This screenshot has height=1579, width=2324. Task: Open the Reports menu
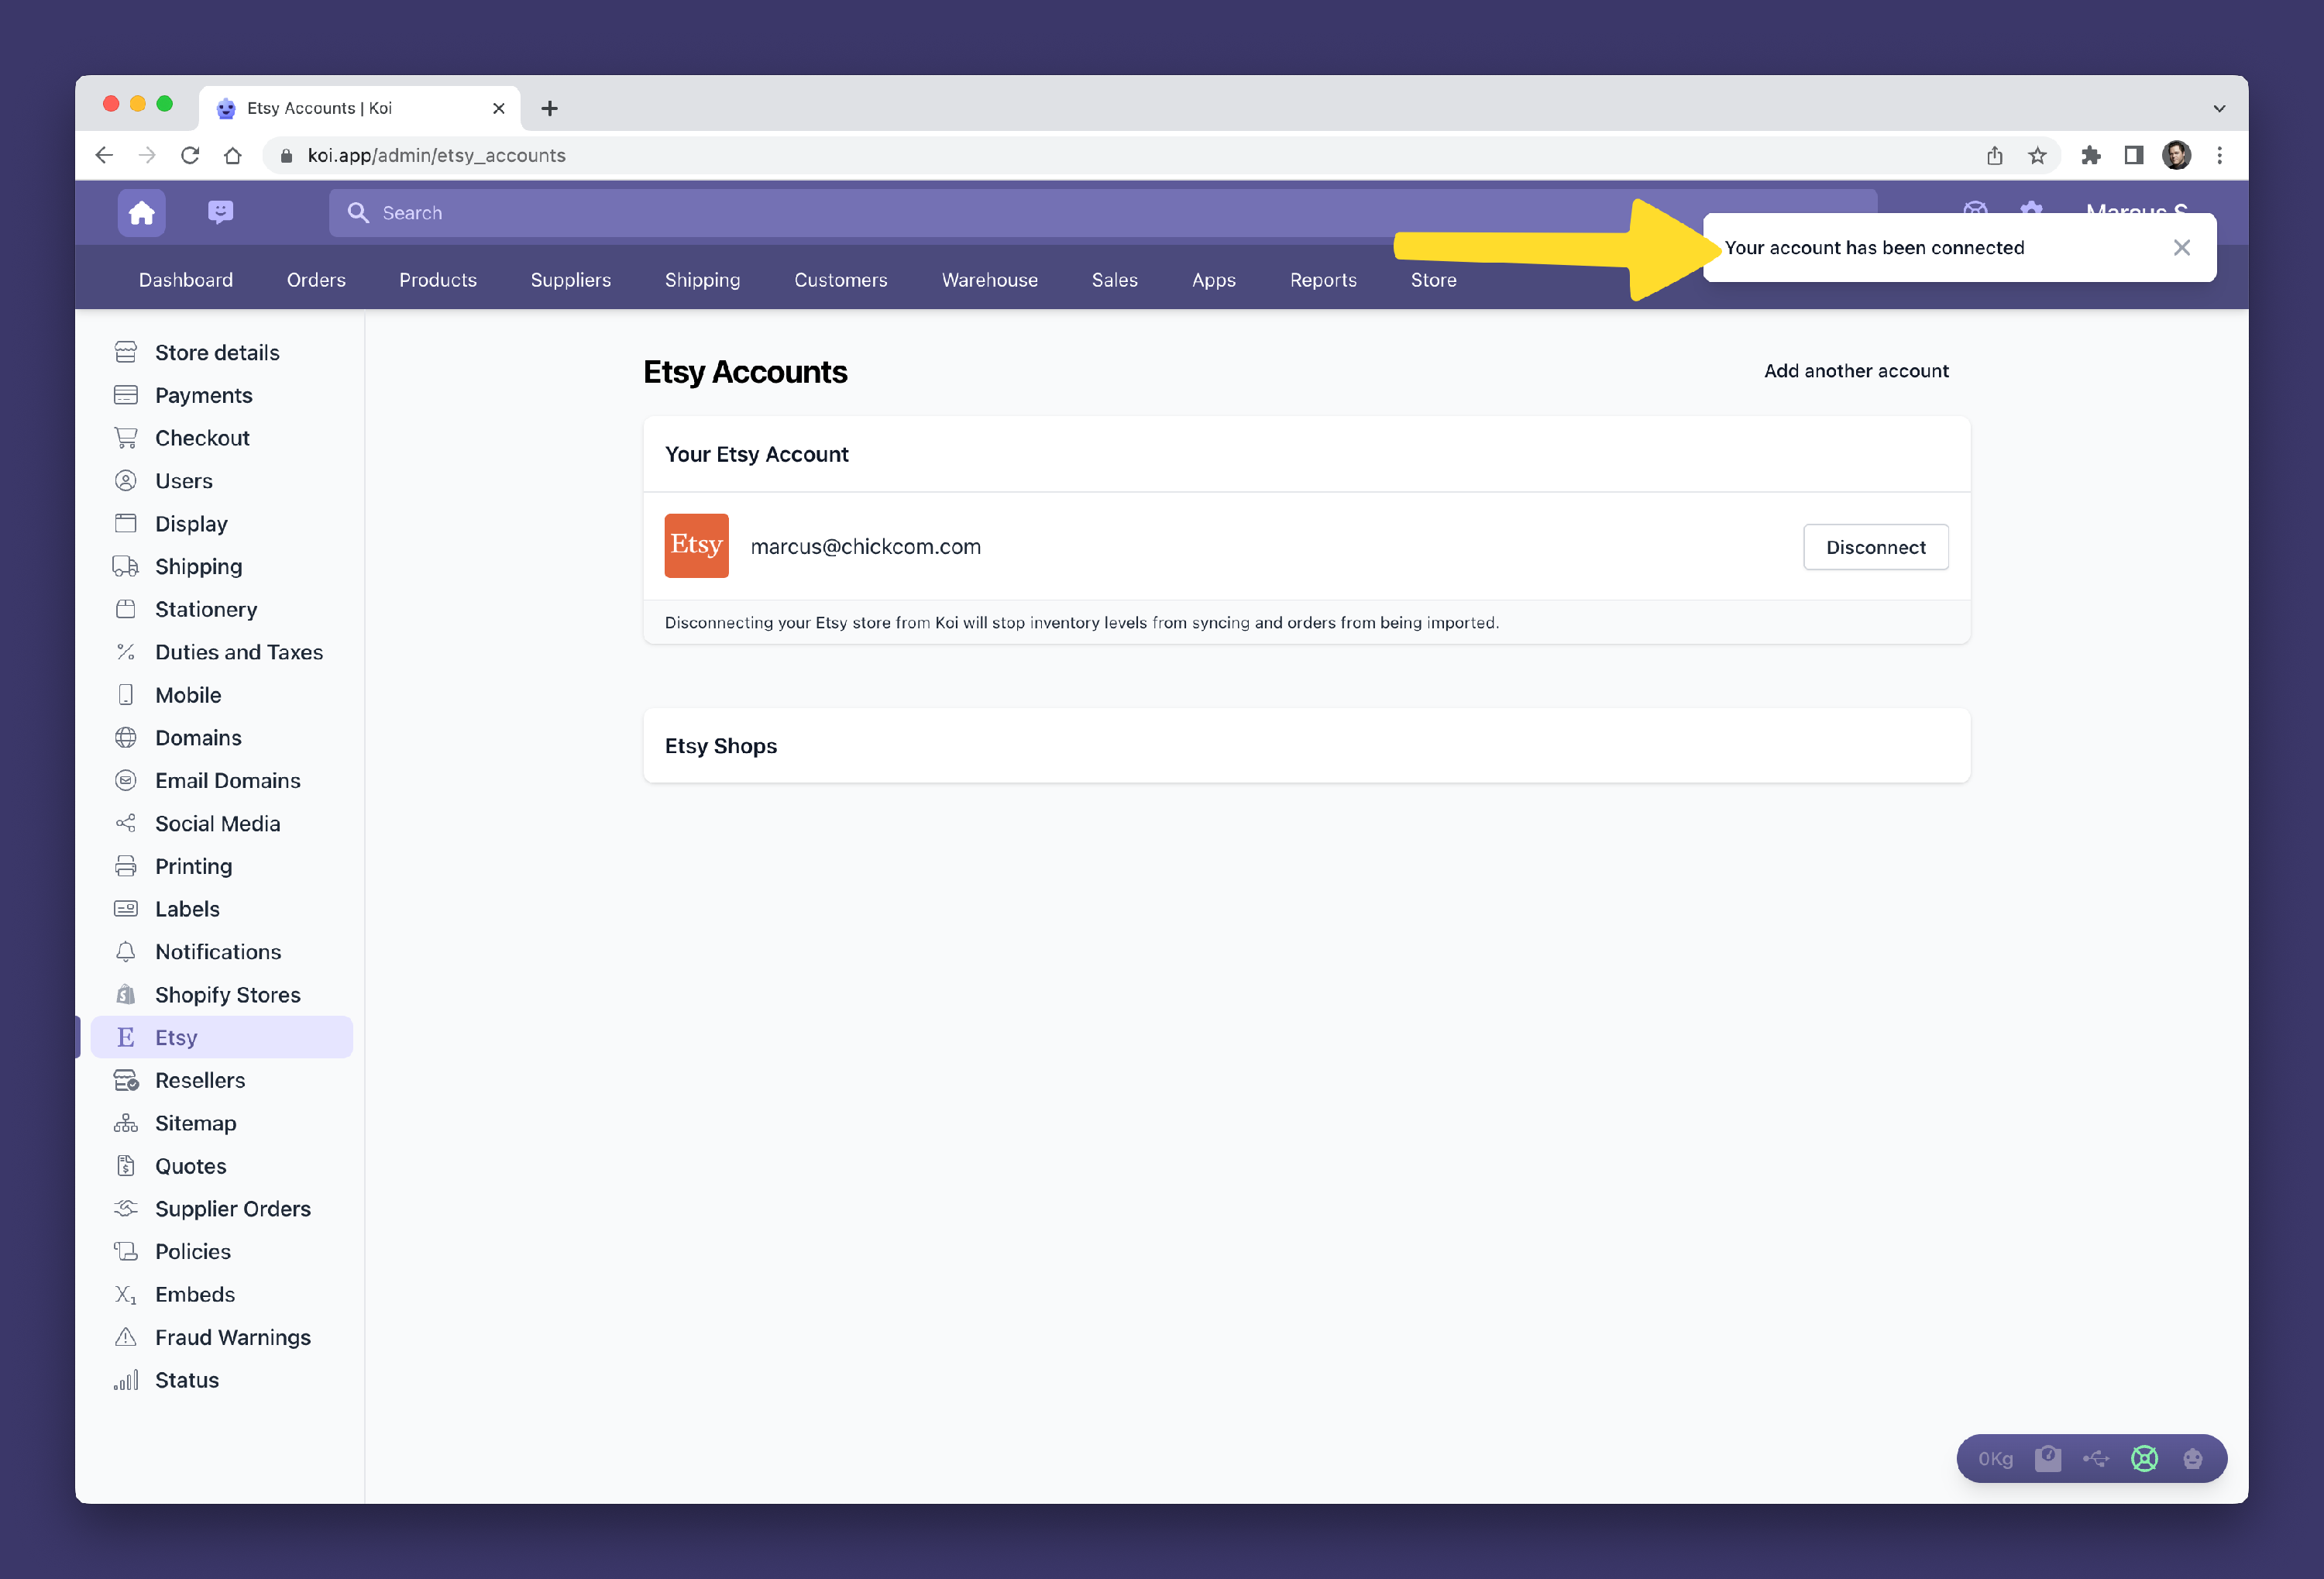pyautogui.click(x=1322, y=280)
